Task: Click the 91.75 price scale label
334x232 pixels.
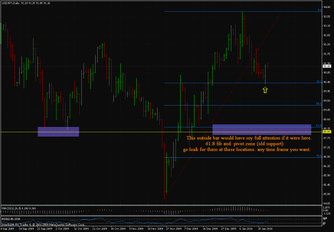Action: [x=327, y=54]
